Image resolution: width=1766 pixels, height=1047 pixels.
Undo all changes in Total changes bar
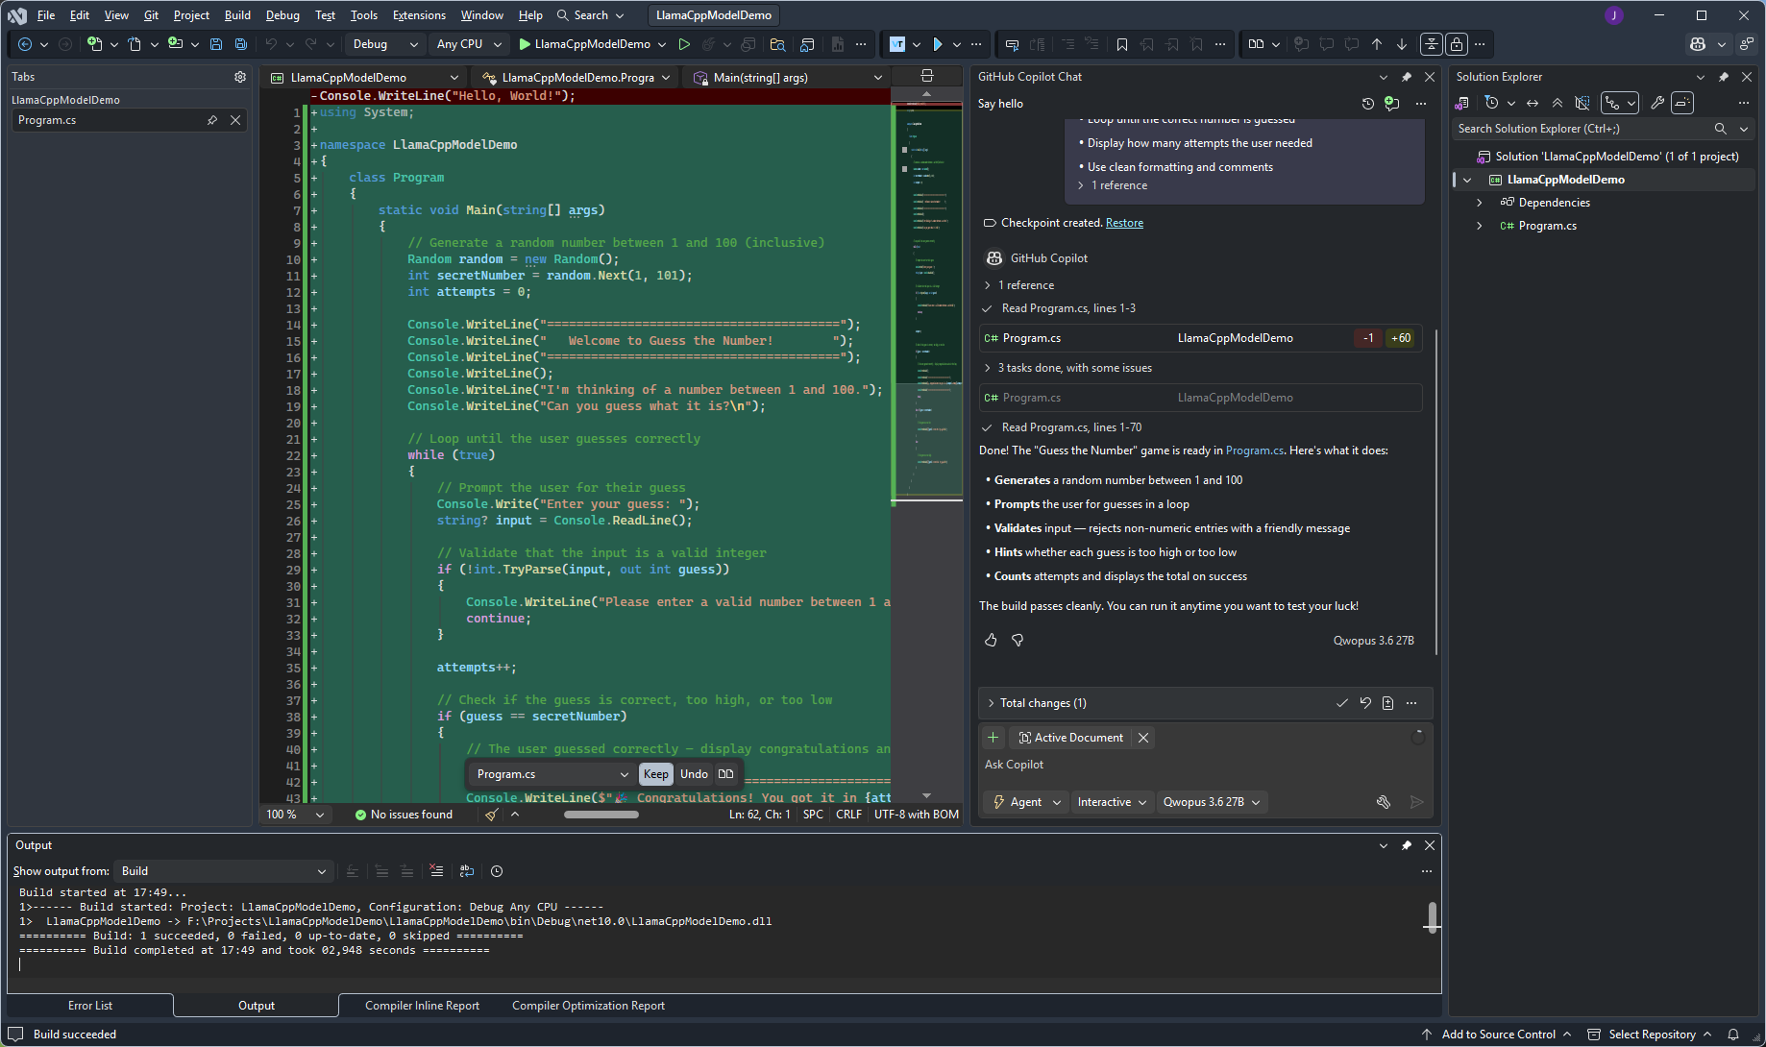[x=1365, y=703]
